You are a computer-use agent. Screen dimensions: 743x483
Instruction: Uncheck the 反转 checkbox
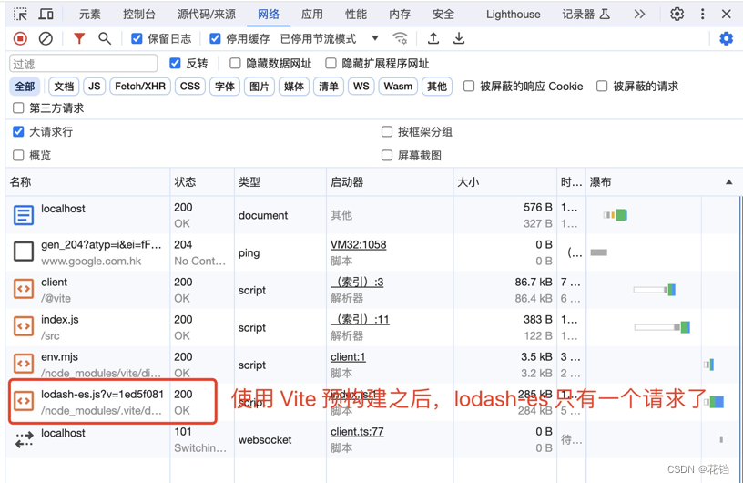pyautogui.click(x=175, y=63)
